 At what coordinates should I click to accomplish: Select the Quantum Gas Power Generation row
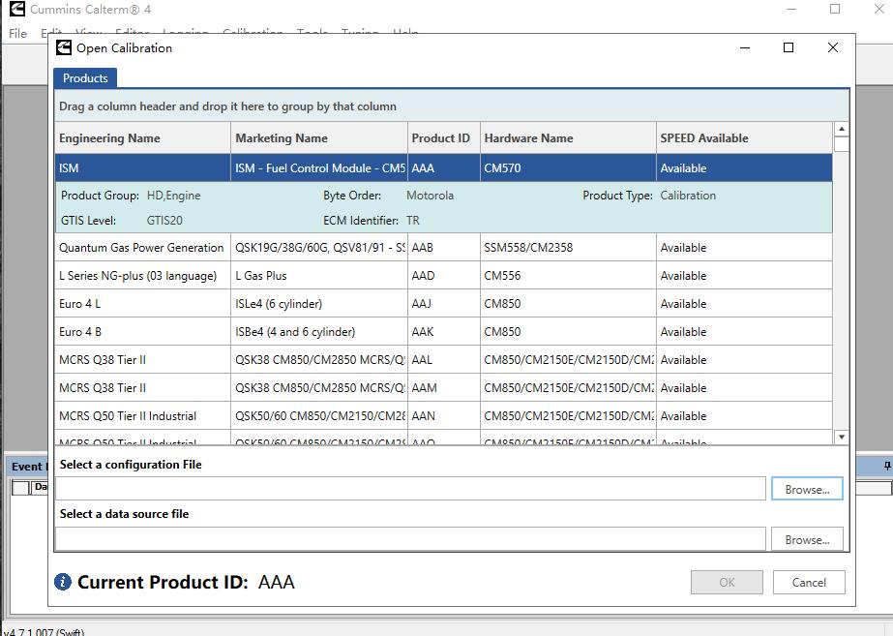click(x=140, y=247)
